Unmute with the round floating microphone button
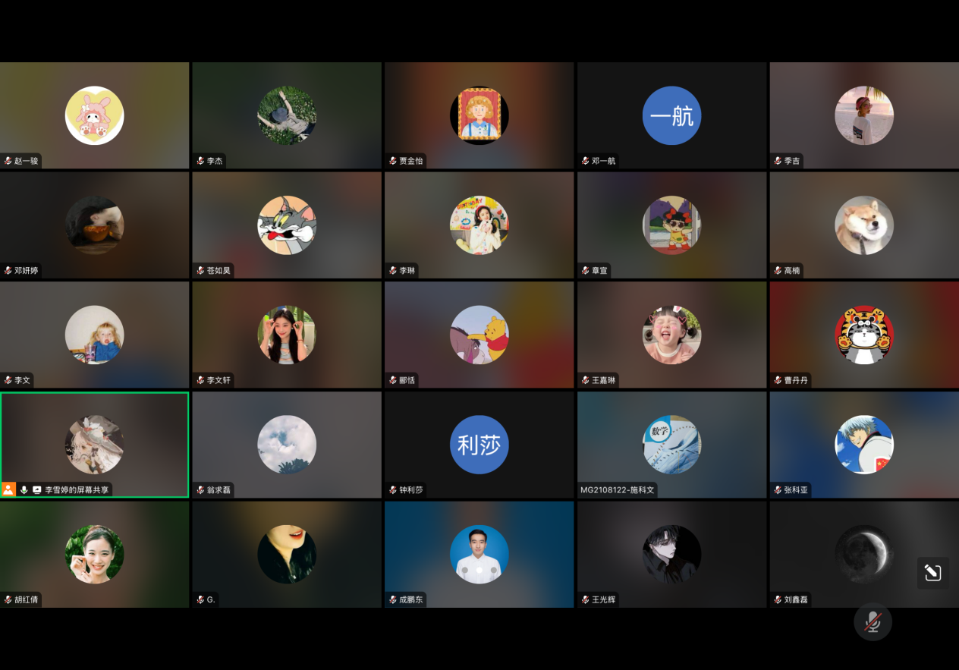 873,621
